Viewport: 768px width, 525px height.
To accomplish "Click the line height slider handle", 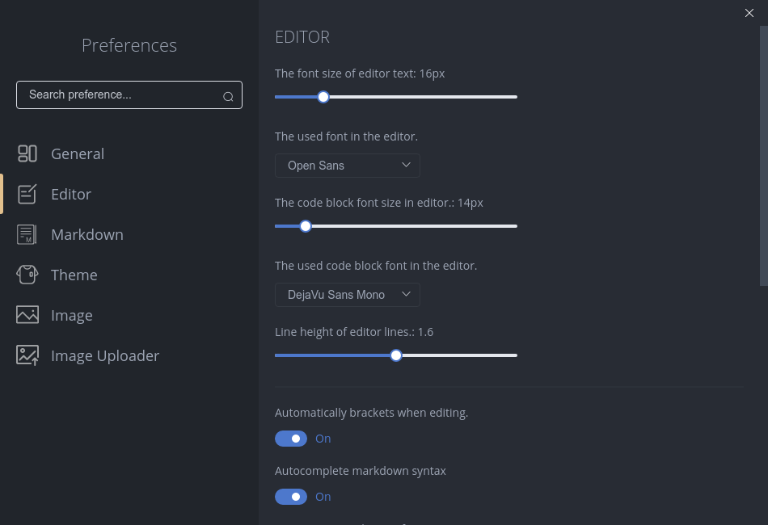I will point(396,355).
